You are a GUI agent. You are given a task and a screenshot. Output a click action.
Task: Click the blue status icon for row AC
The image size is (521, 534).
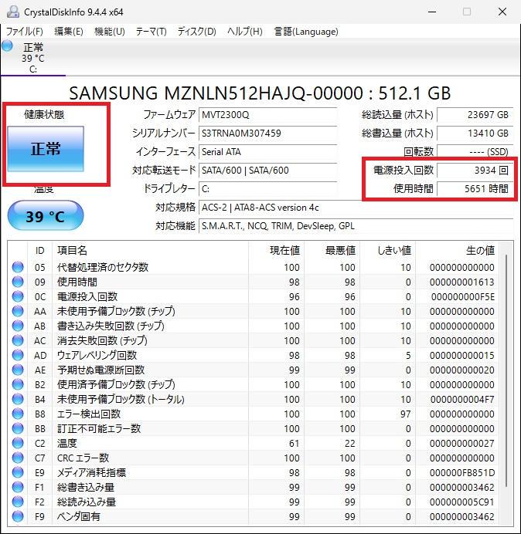tap(18, 340)
